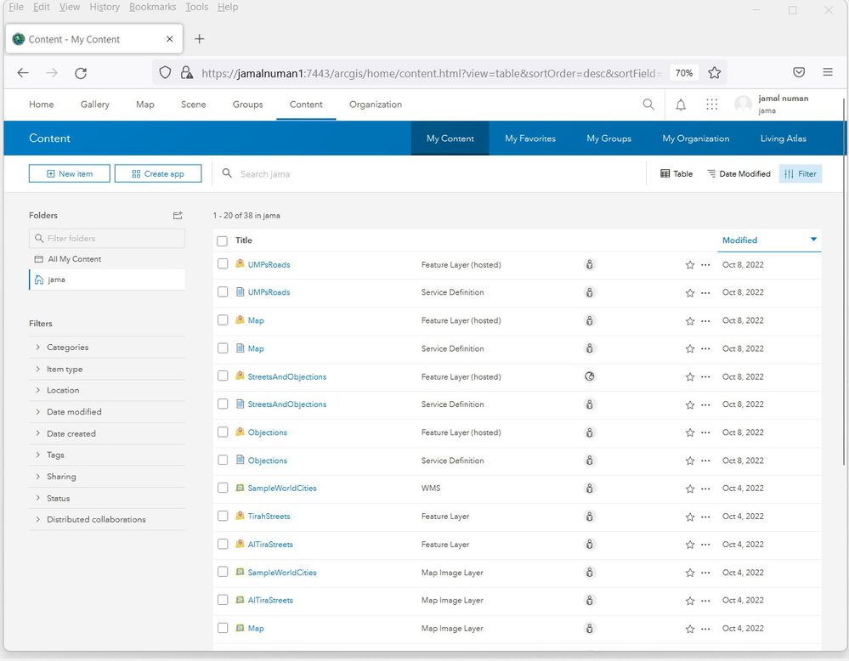Click the Filter folders input field
The image size is (849, 661).
pos(107,238)
